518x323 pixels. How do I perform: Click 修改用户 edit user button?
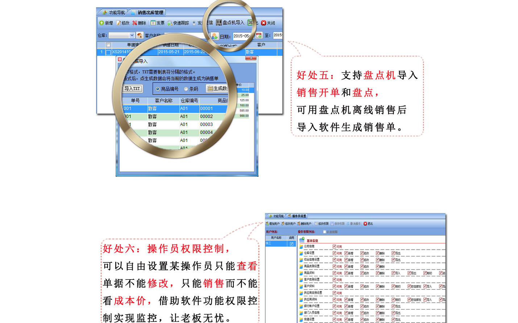pos(289,224)
